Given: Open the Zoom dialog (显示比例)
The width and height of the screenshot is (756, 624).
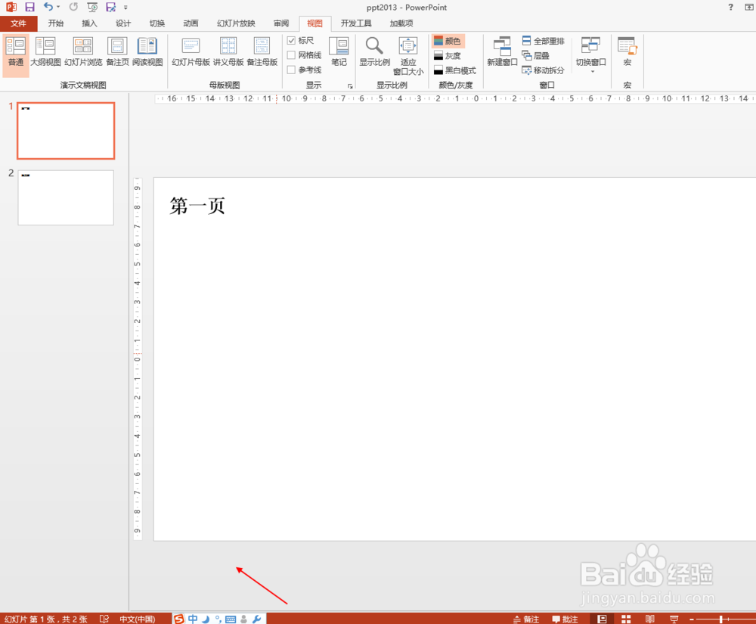Looking at the screenshot, I should [373, 53].
